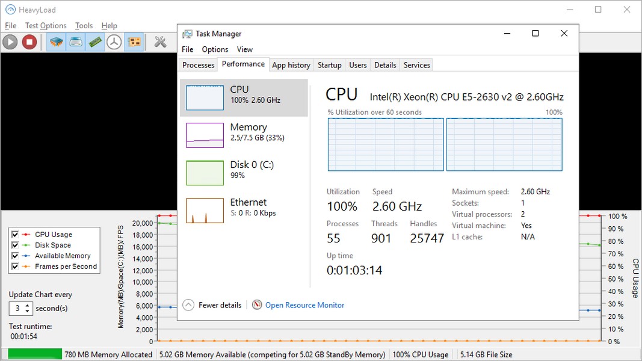
Task: Uncheck the Disk Space chart checkbox
Action: pyautogui.click(x=15, y=245)
